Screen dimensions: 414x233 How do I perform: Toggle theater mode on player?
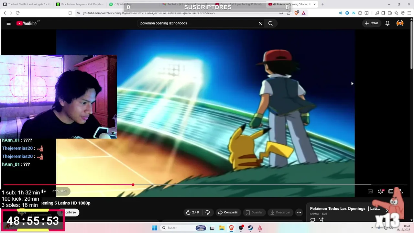[x=391, y=191]
